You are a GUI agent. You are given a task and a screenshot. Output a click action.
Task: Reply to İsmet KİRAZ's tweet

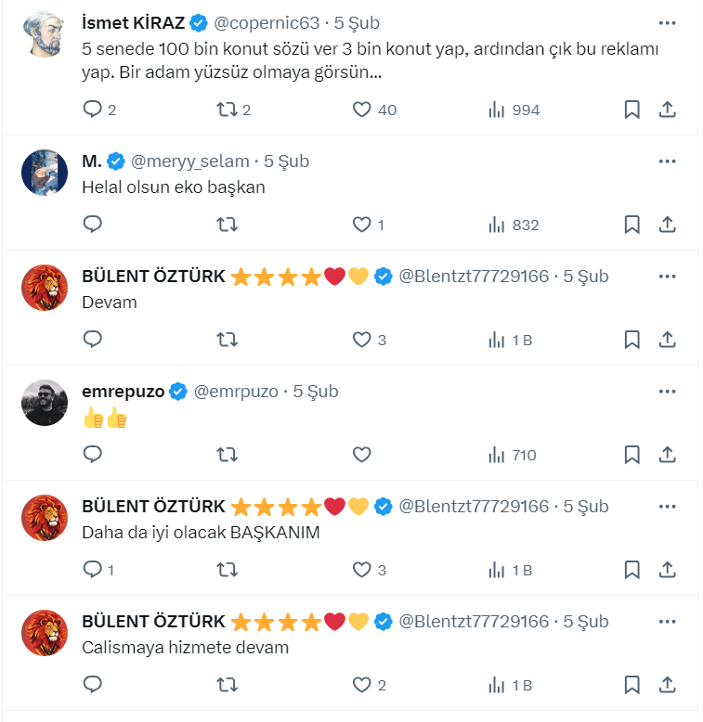(93, 110)
